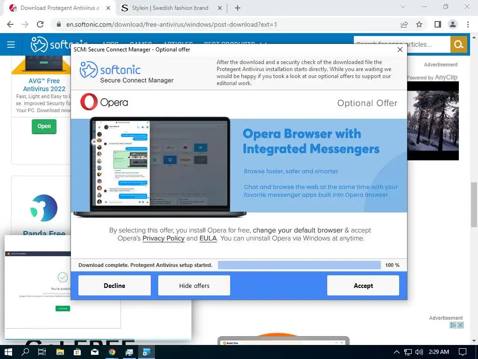Open the Opera EULA link
The height and width of the screenshot is (359, 478).
[x=208, y=238]
